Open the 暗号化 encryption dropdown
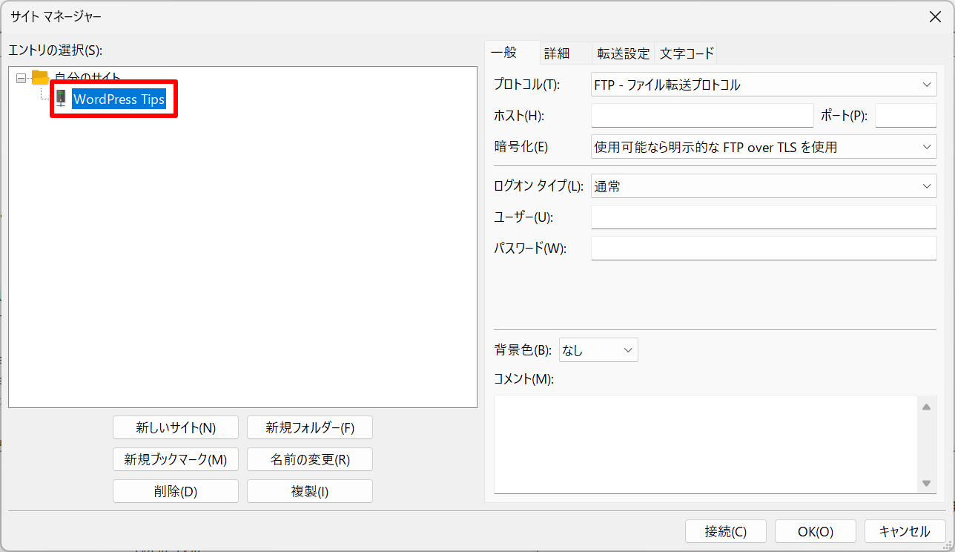Viewport: 955px width, 552px height. [764, 147]
